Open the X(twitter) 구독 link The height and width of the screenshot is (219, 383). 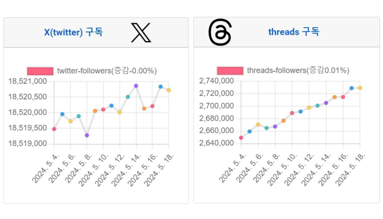[x=73, y=32]
